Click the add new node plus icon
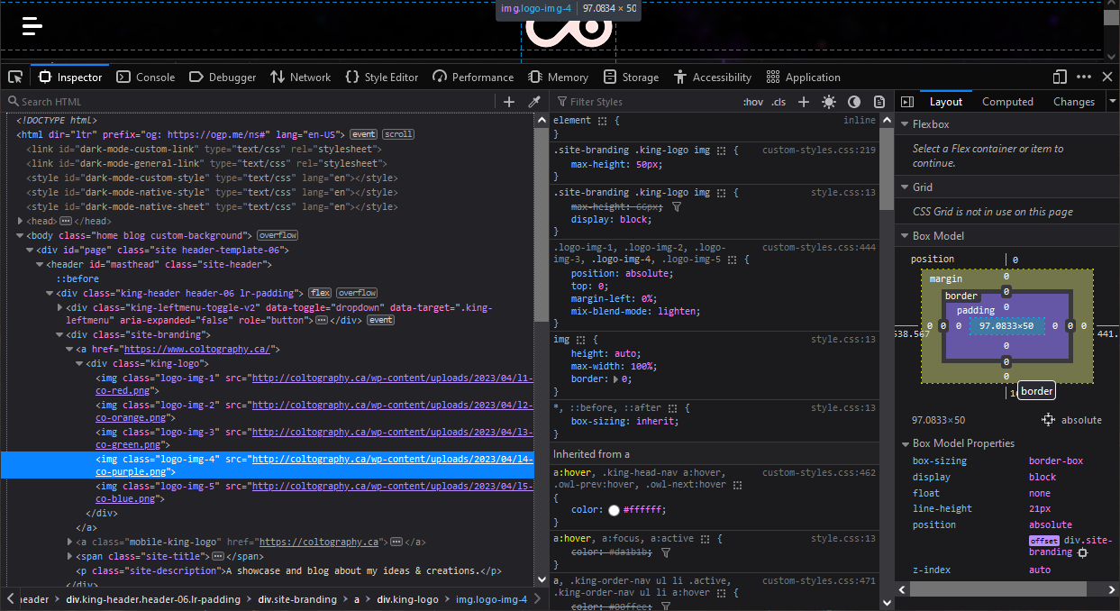 click(x=509, y=102)
